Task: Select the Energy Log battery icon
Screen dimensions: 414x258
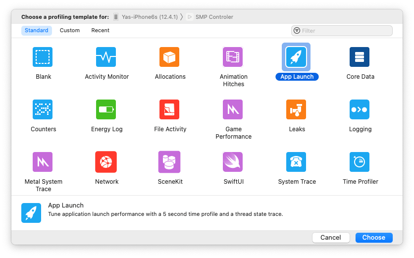Action: (x=106, y=109)
